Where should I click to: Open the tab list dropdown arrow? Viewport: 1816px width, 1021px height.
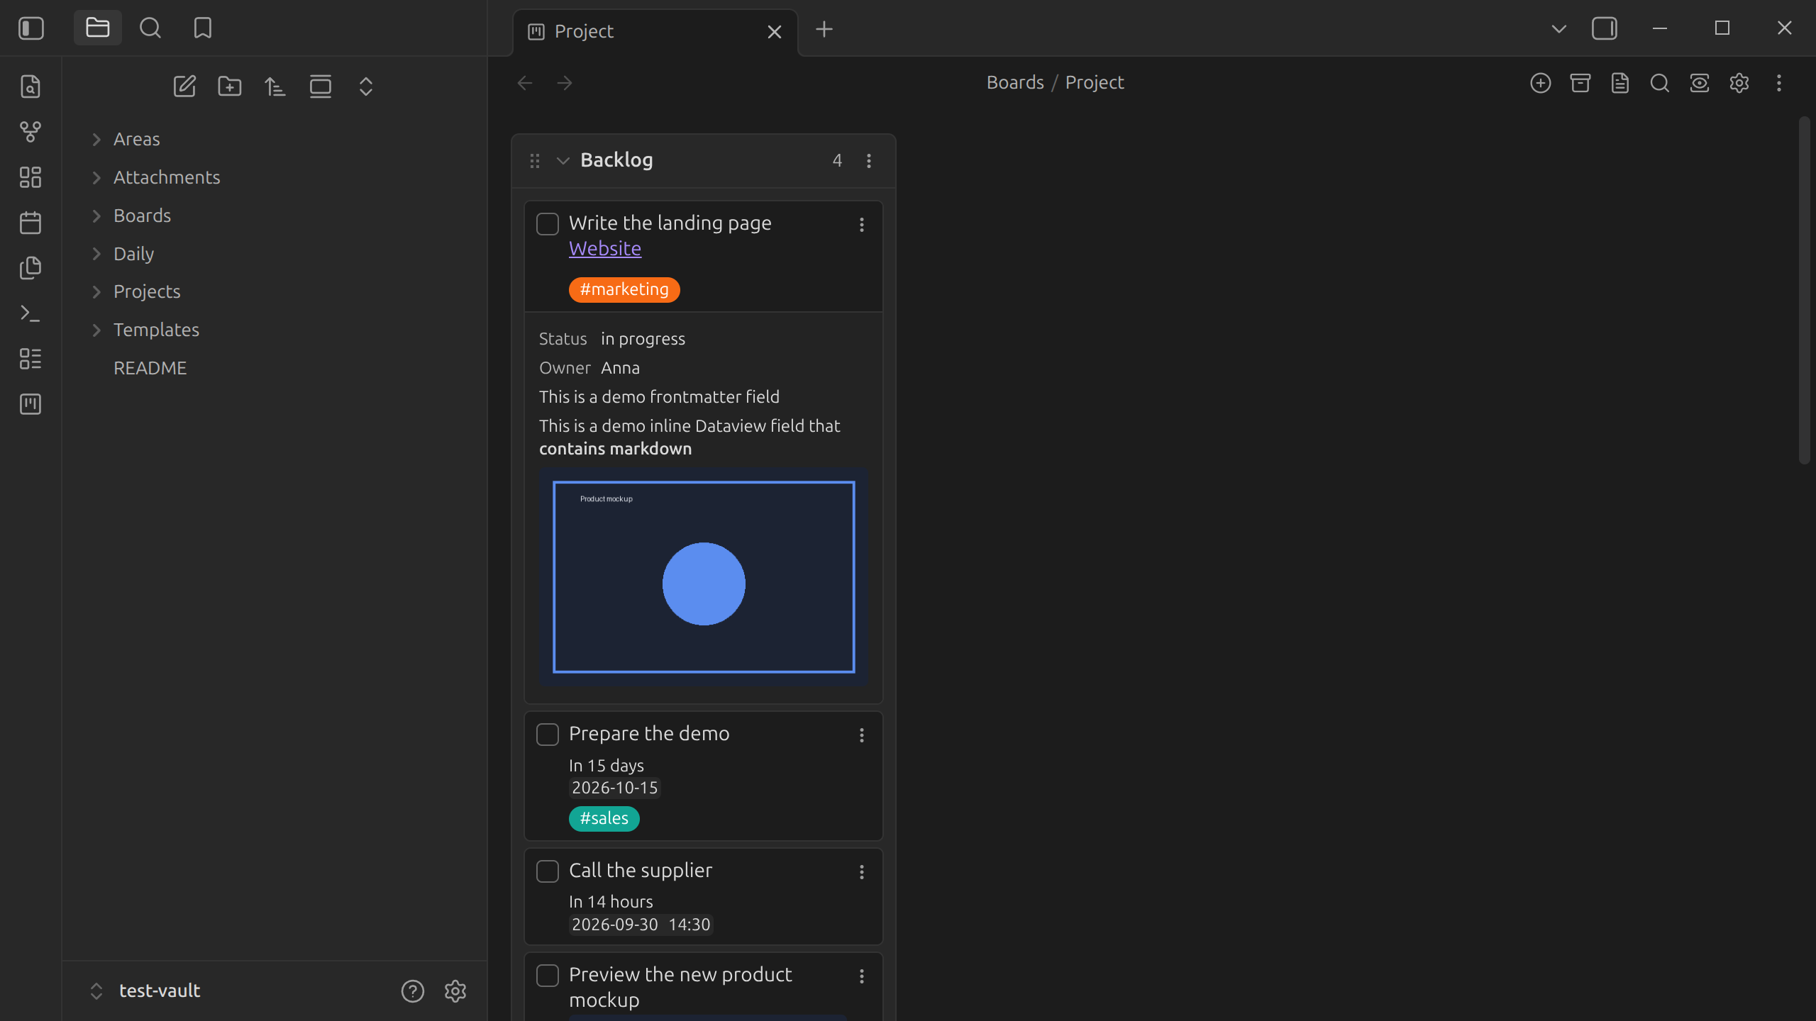1559,29
